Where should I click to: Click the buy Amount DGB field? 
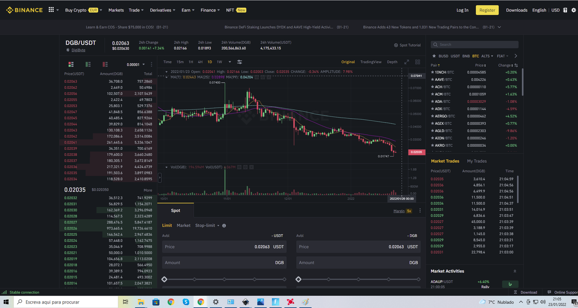point(224,262)
